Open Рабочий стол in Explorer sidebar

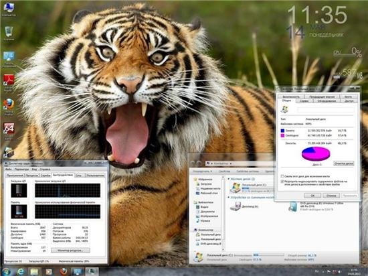click(207, 193)
